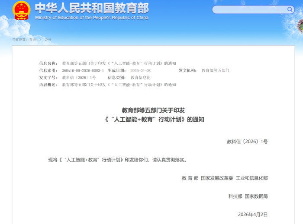303x224 pixels.
Task: Click the signatory 国家数据局
Action: tap(256, 196)
